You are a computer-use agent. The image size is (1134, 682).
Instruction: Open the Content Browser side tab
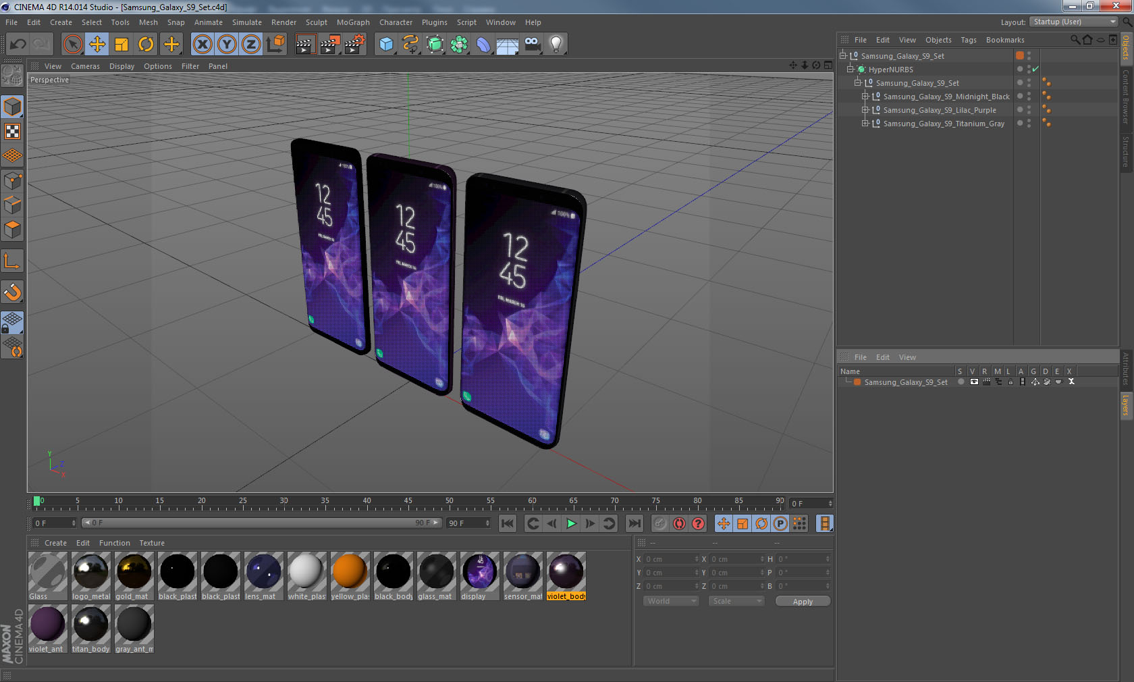1126,97
